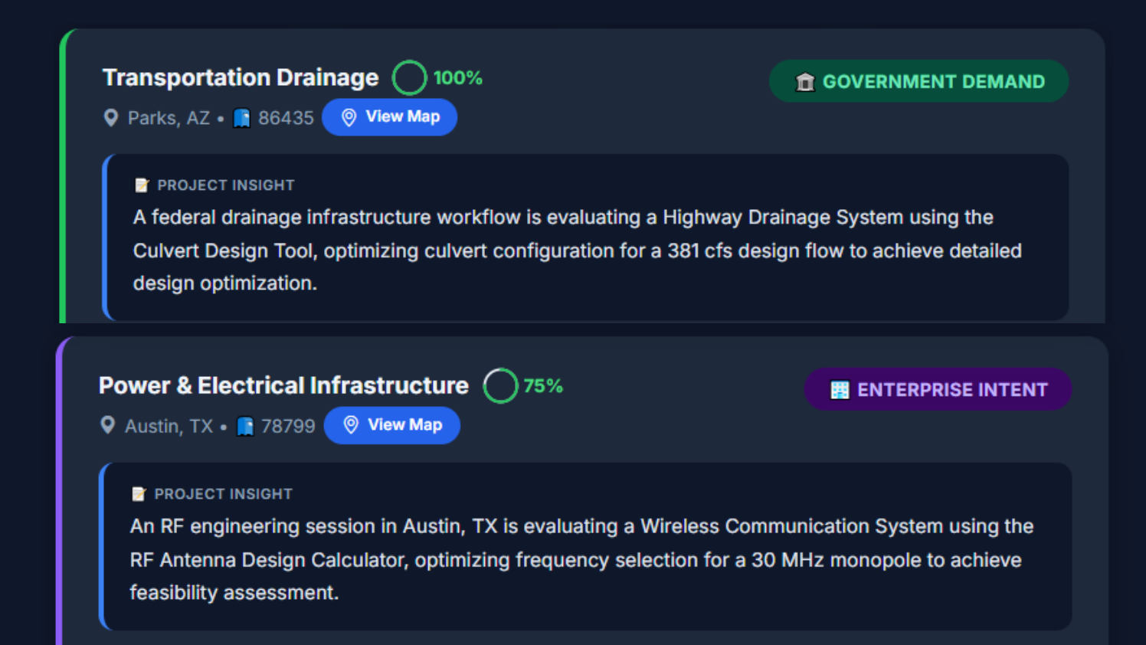The height and width of the screenshot is (645, 1146).
Task: Open View Map for Austin, TX
Action: pos(391,425)
